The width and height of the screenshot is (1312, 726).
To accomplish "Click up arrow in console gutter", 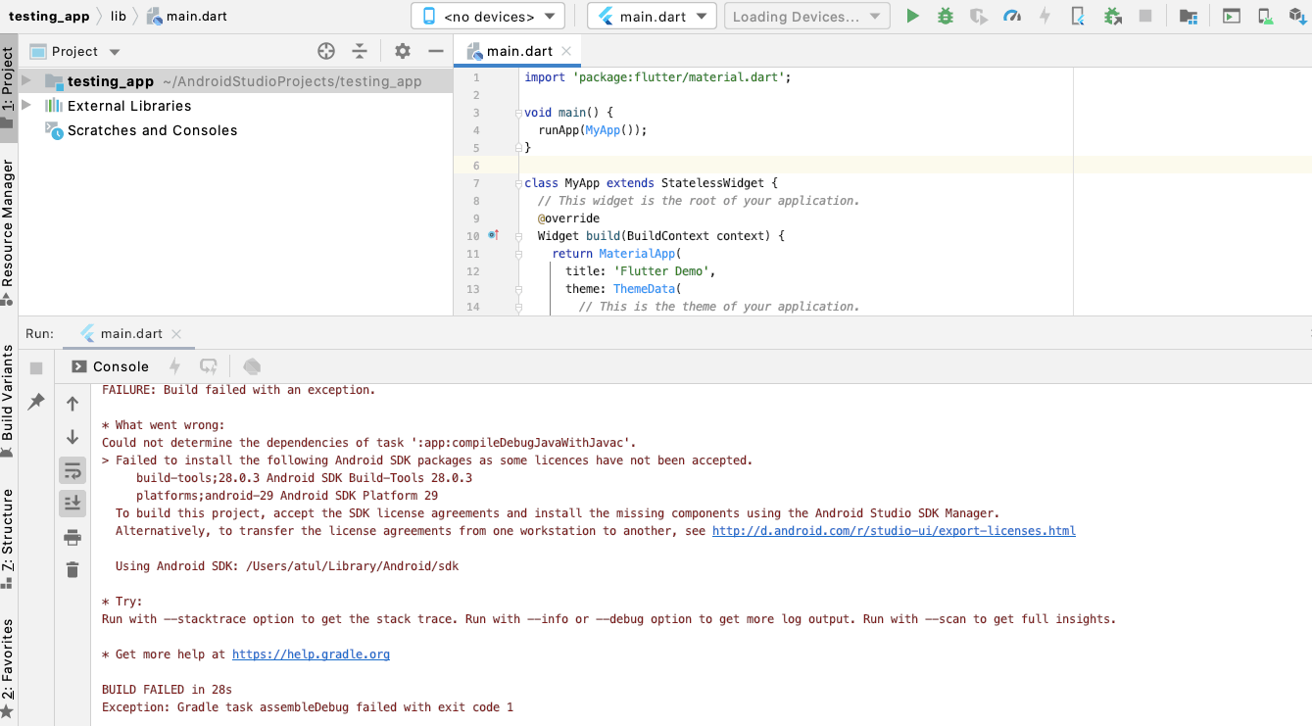I will [x=73, y=403].
